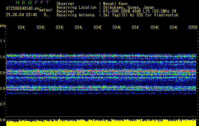Click the 1.1 frequency axis label
This screenshot has width=199, height=126.
click(x=3, y=41)
